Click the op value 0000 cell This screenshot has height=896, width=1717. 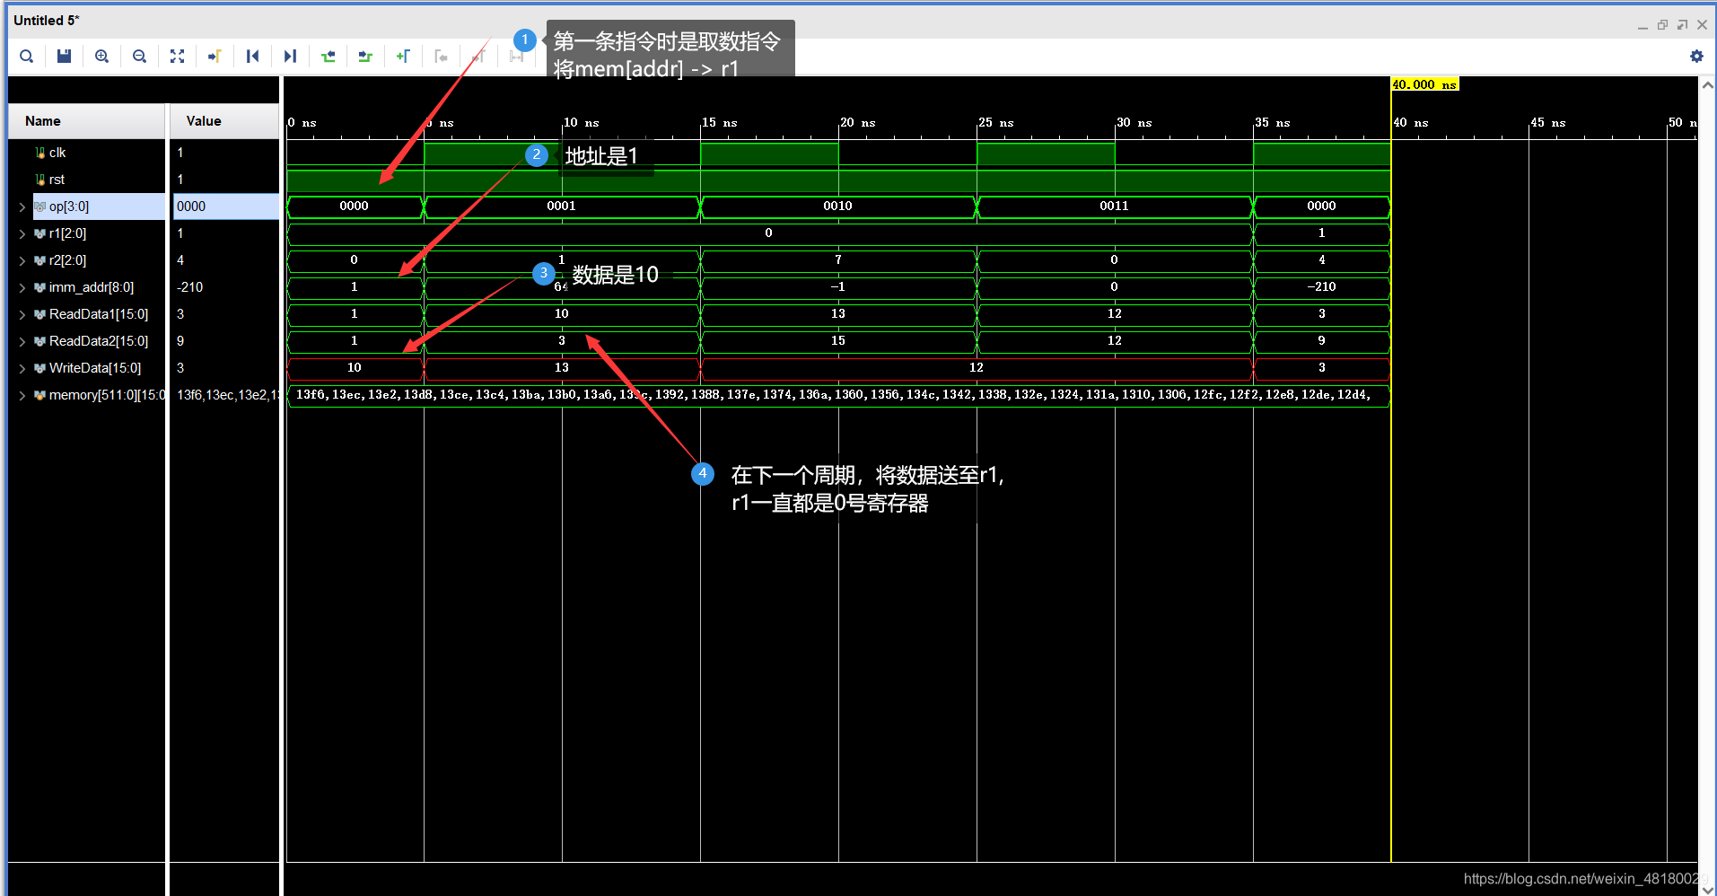pyautogui.click(x=225, y=206)
